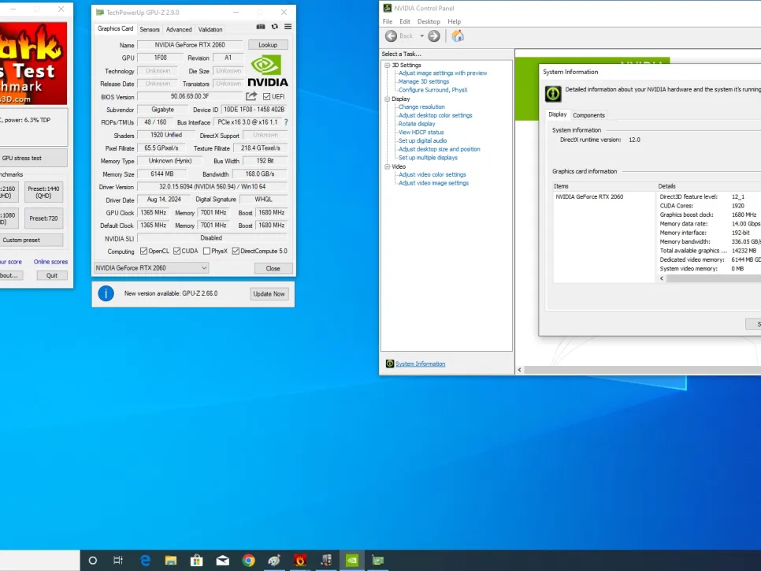Collapse the Display tree node
The width and height of the screenshot is (761, 571).
[x=388, y=99]
